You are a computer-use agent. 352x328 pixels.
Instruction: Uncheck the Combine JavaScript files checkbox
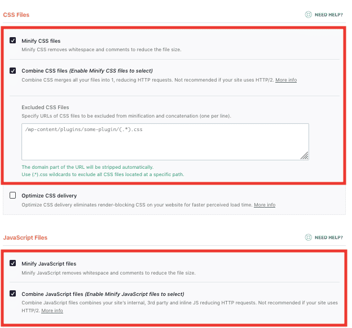tap(13, 293)
